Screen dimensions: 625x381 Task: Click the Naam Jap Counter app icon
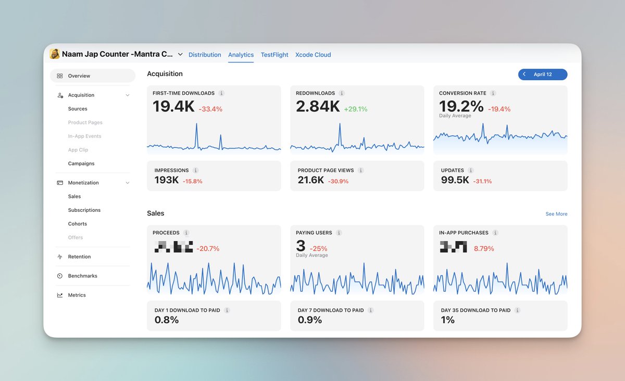[54, 54]
